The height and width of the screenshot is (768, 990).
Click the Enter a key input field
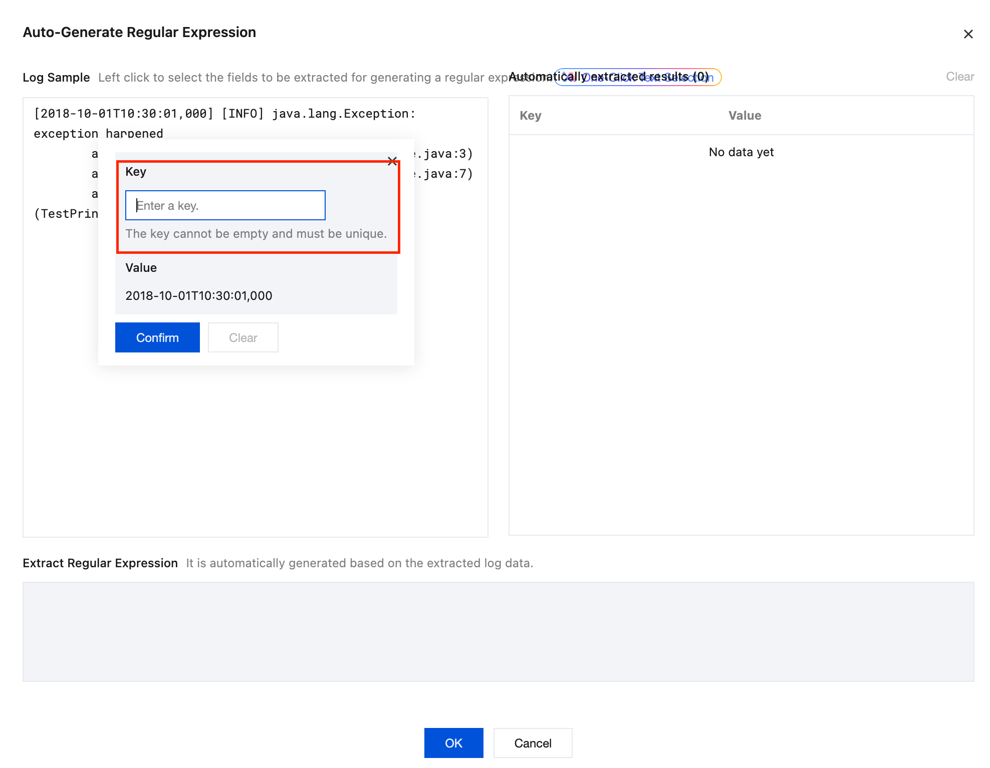[225, 205]
